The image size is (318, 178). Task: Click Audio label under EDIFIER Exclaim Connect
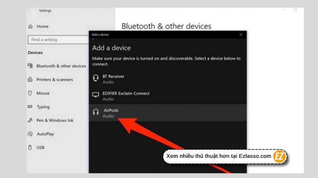[108, 99]
